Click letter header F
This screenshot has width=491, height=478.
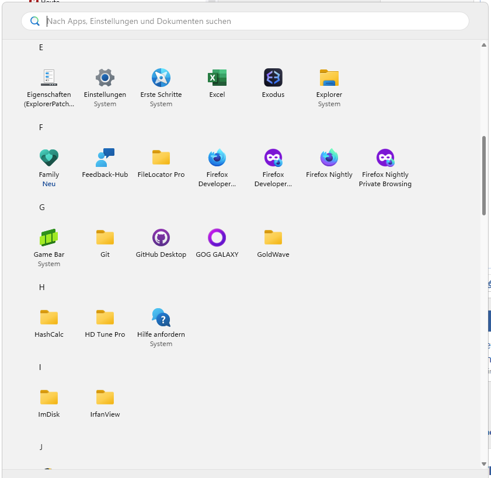(41, 127)
